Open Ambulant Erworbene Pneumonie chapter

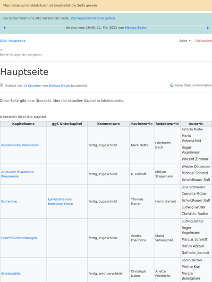(x=17, y=174)
